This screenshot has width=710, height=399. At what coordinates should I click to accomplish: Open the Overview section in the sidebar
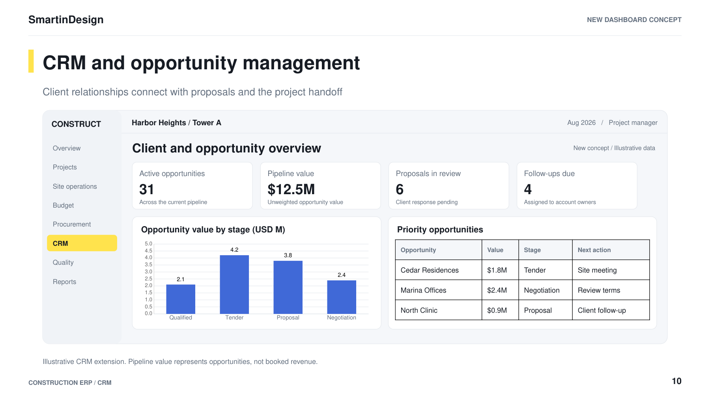(67, 148)
